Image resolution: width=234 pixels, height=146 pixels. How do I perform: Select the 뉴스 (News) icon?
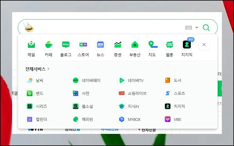click(100, 45)
